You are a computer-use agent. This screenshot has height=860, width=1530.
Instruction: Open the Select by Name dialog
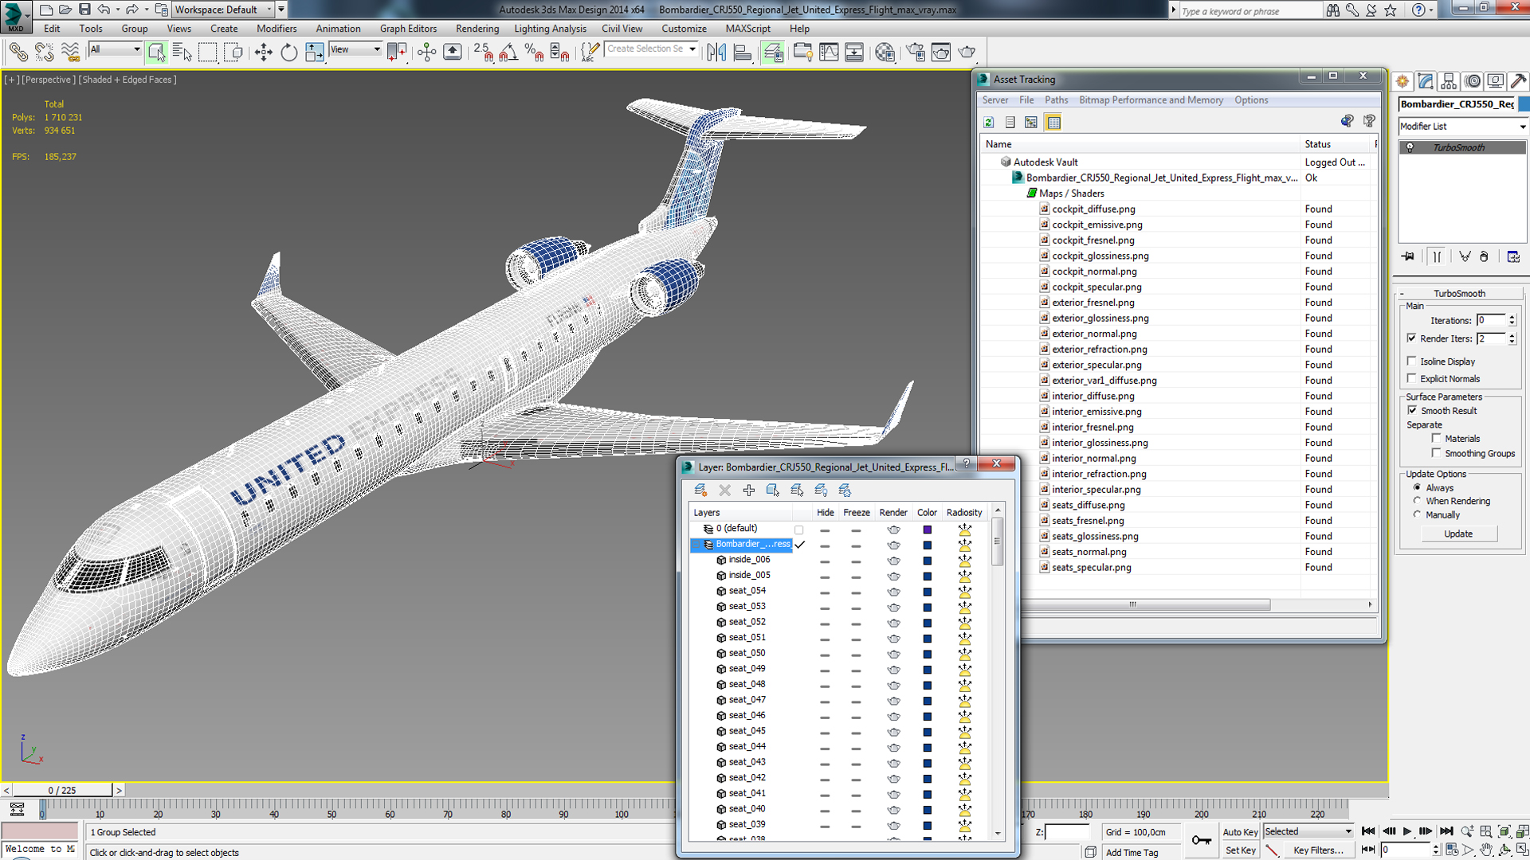[182, 53]
